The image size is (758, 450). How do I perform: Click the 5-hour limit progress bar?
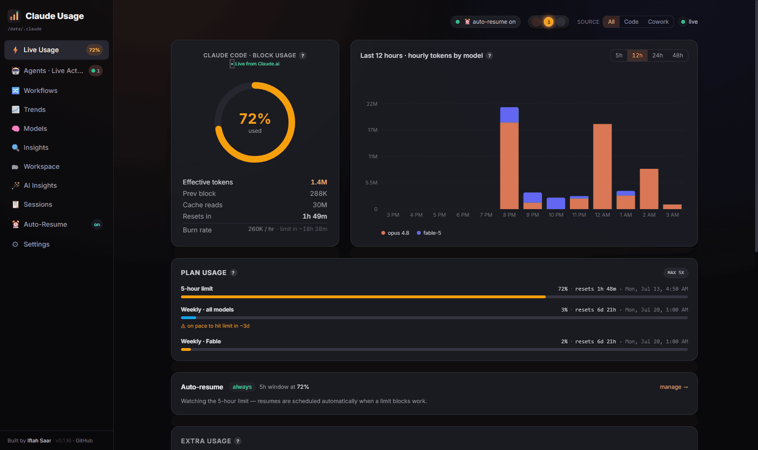[434, 297]
